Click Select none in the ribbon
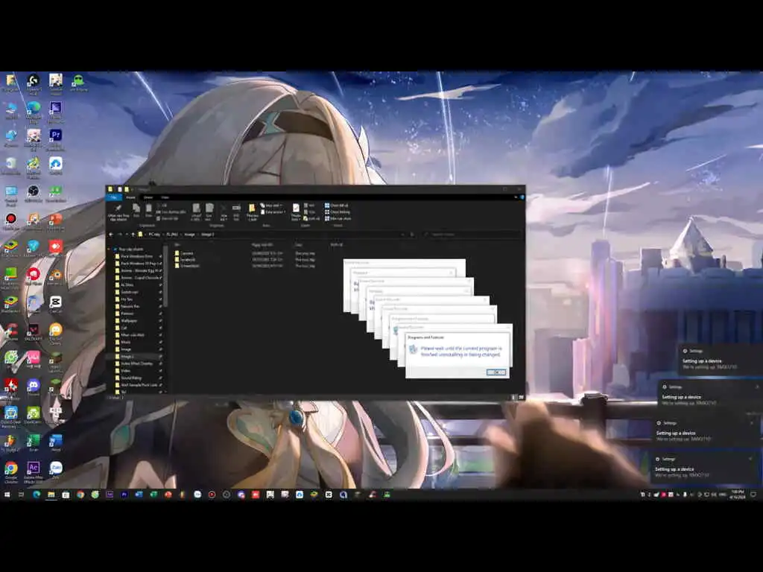The height and width of the screenshot is (572, 763). 338,212
